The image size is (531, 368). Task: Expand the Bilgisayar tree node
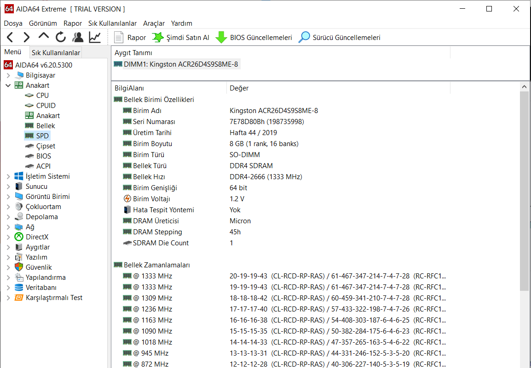[x=8, y=75]
